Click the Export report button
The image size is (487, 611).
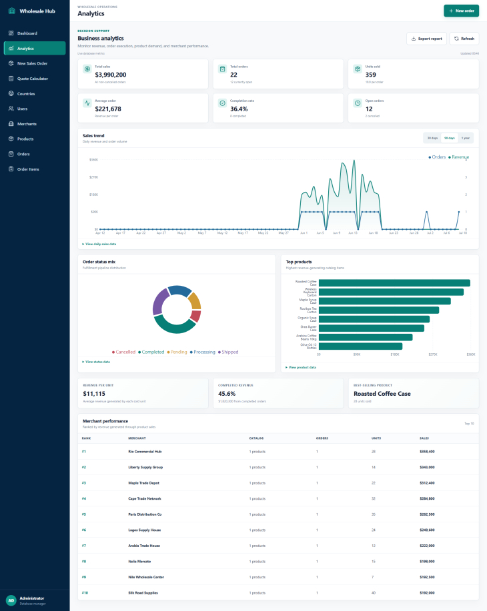[x=426, y=39]
